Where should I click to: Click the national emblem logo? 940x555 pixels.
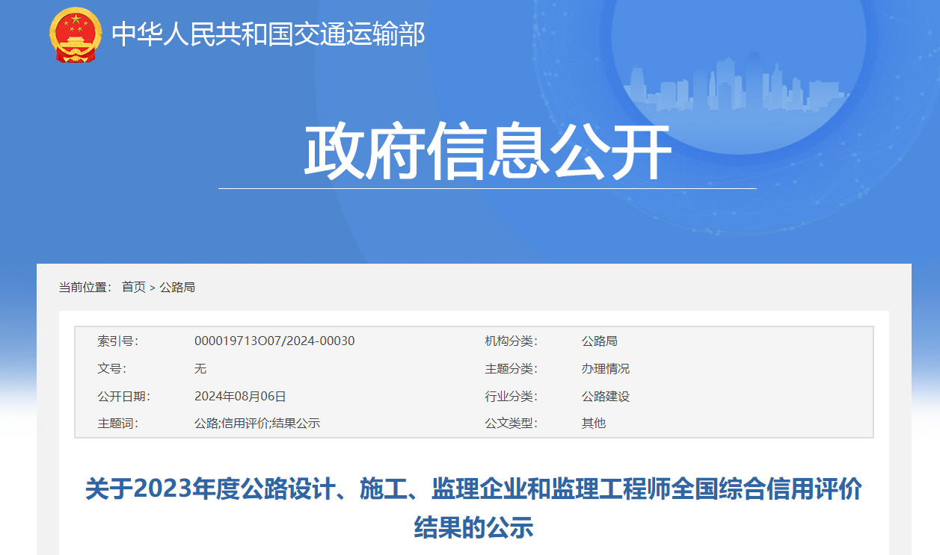[77, 34]
